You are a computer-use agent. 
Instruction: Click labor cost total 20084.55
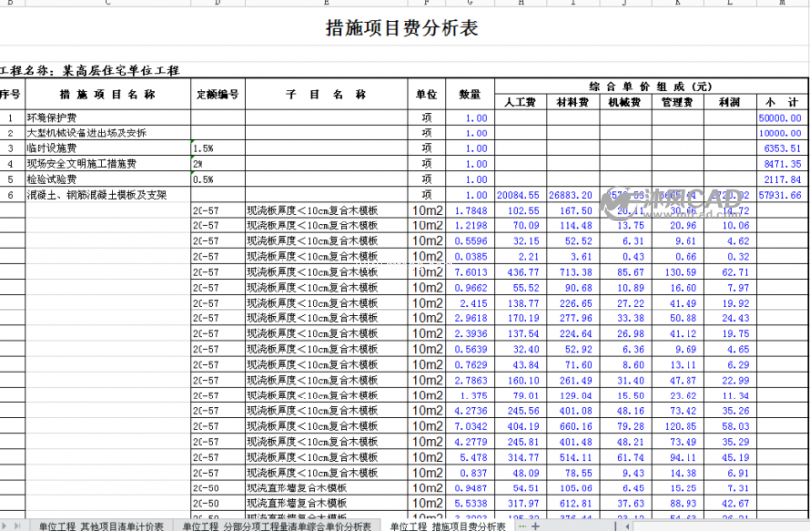[521, 195]
